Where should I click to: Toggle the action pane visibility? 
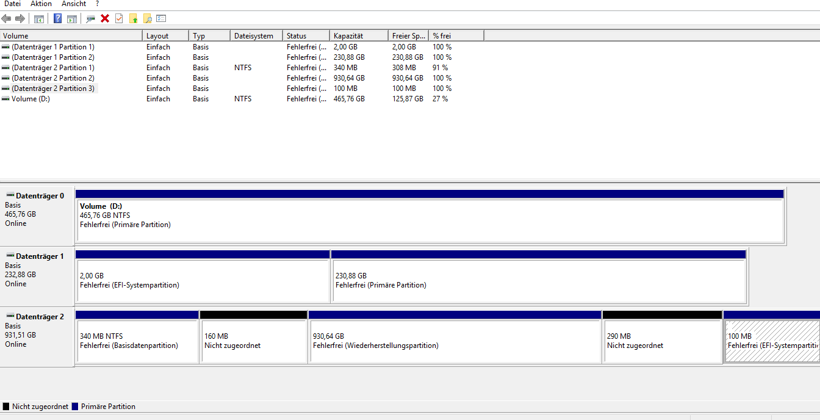click(x=72, y=18)
